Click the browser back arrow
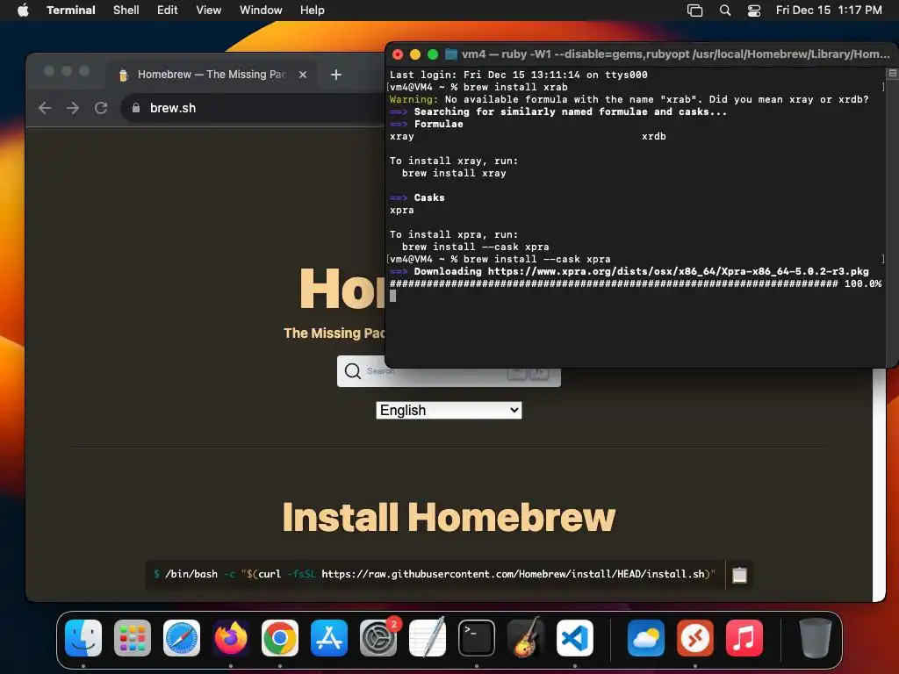 45,108
